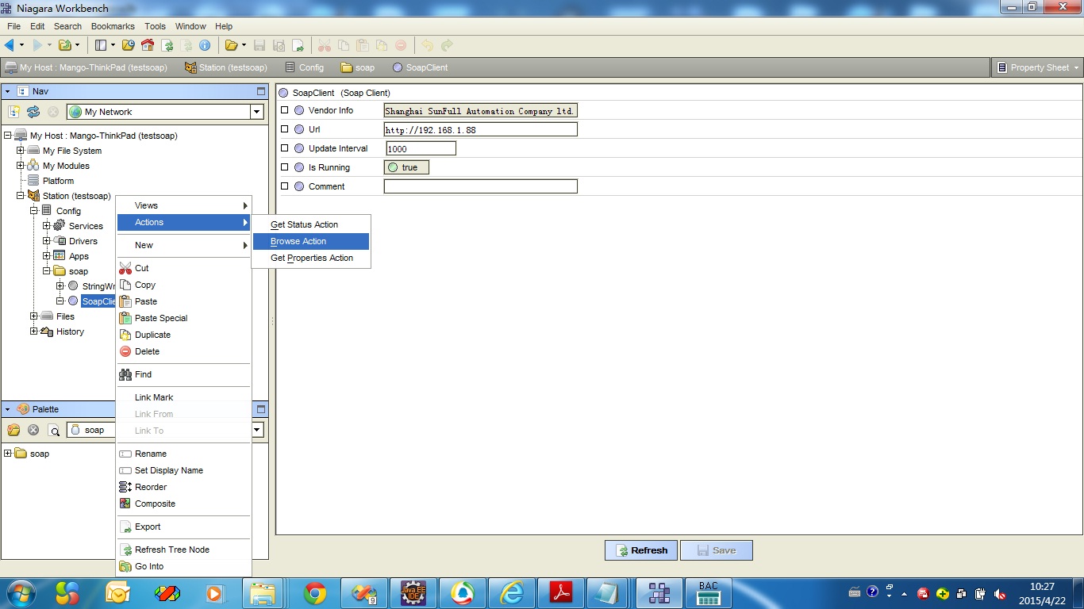
Task: Select Browse Action from submenu
Action: point(311,241)
